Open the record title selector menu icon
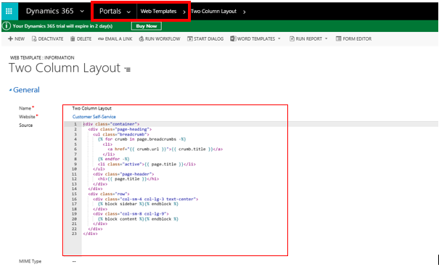The image size is (439, 267). coord(128,70)
